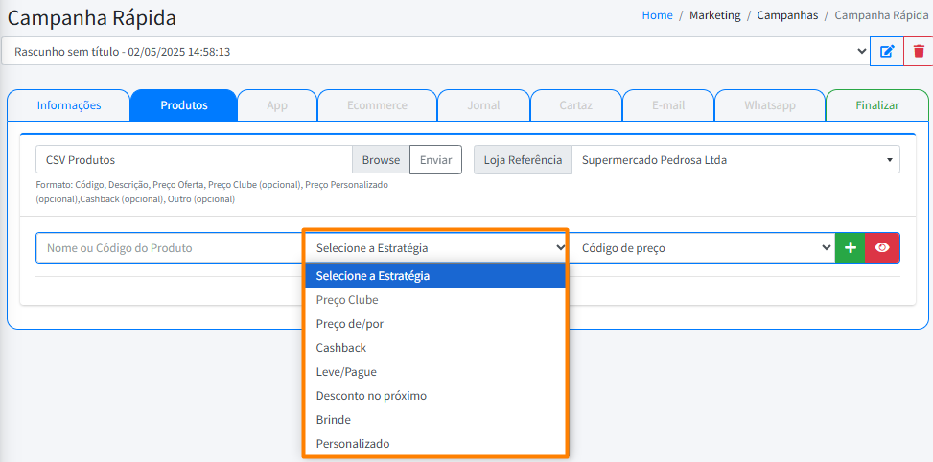
Task: Choose the Brinde strategy option
Action: pyautogui.click(x=334, y=420)
